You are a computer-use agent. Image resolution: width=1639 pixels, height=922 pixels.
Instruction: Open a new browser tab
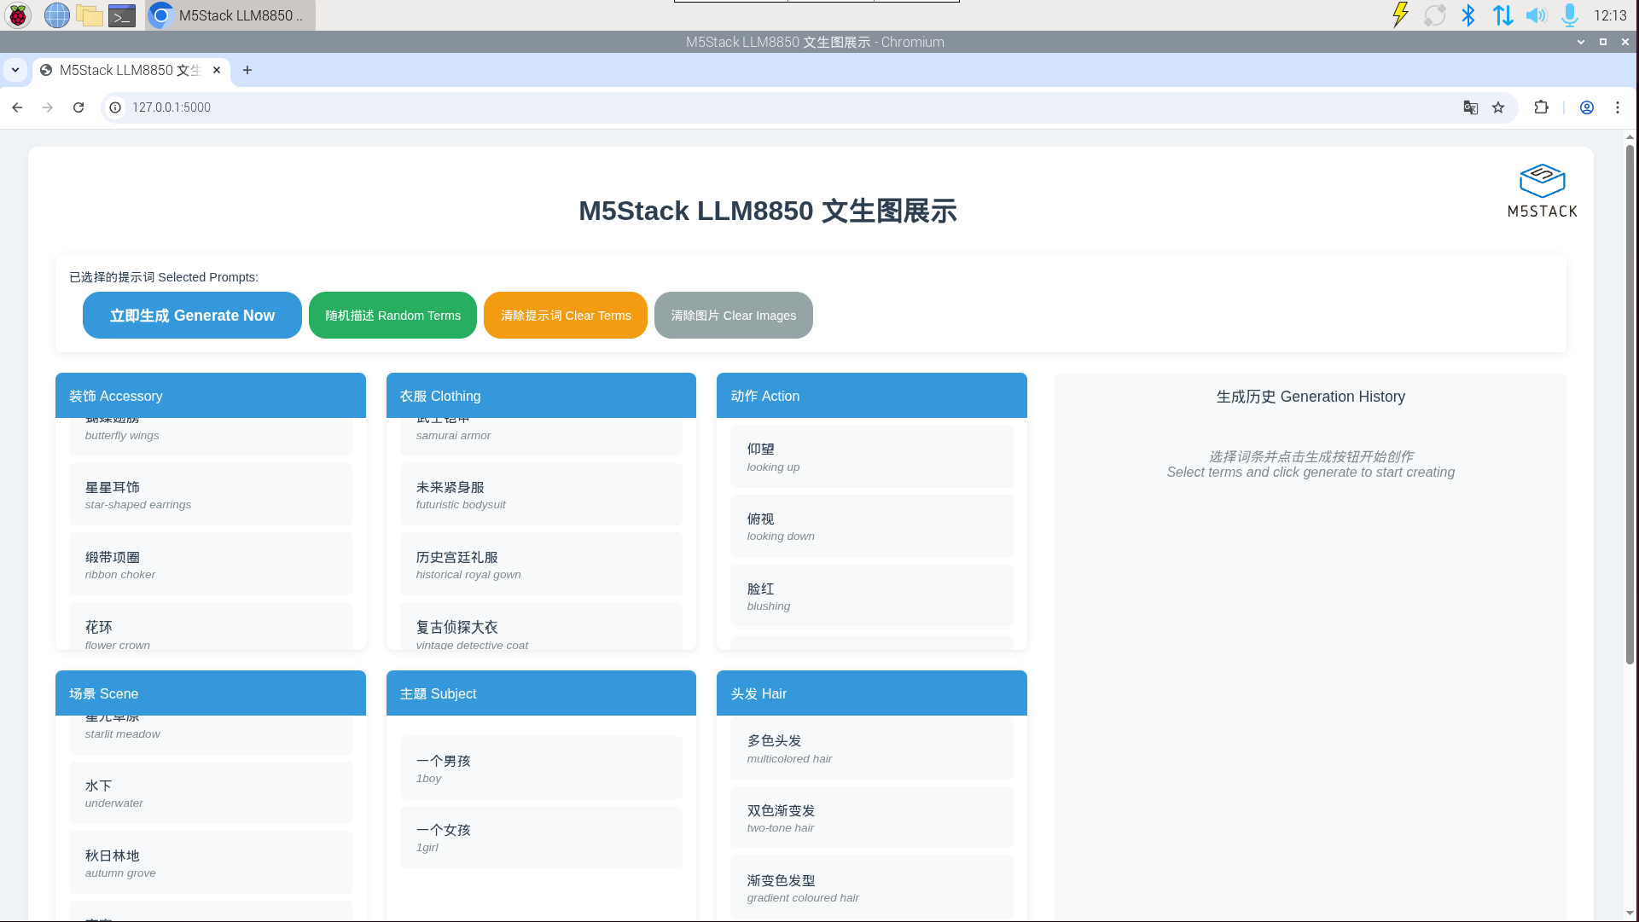tap(247, 70)
